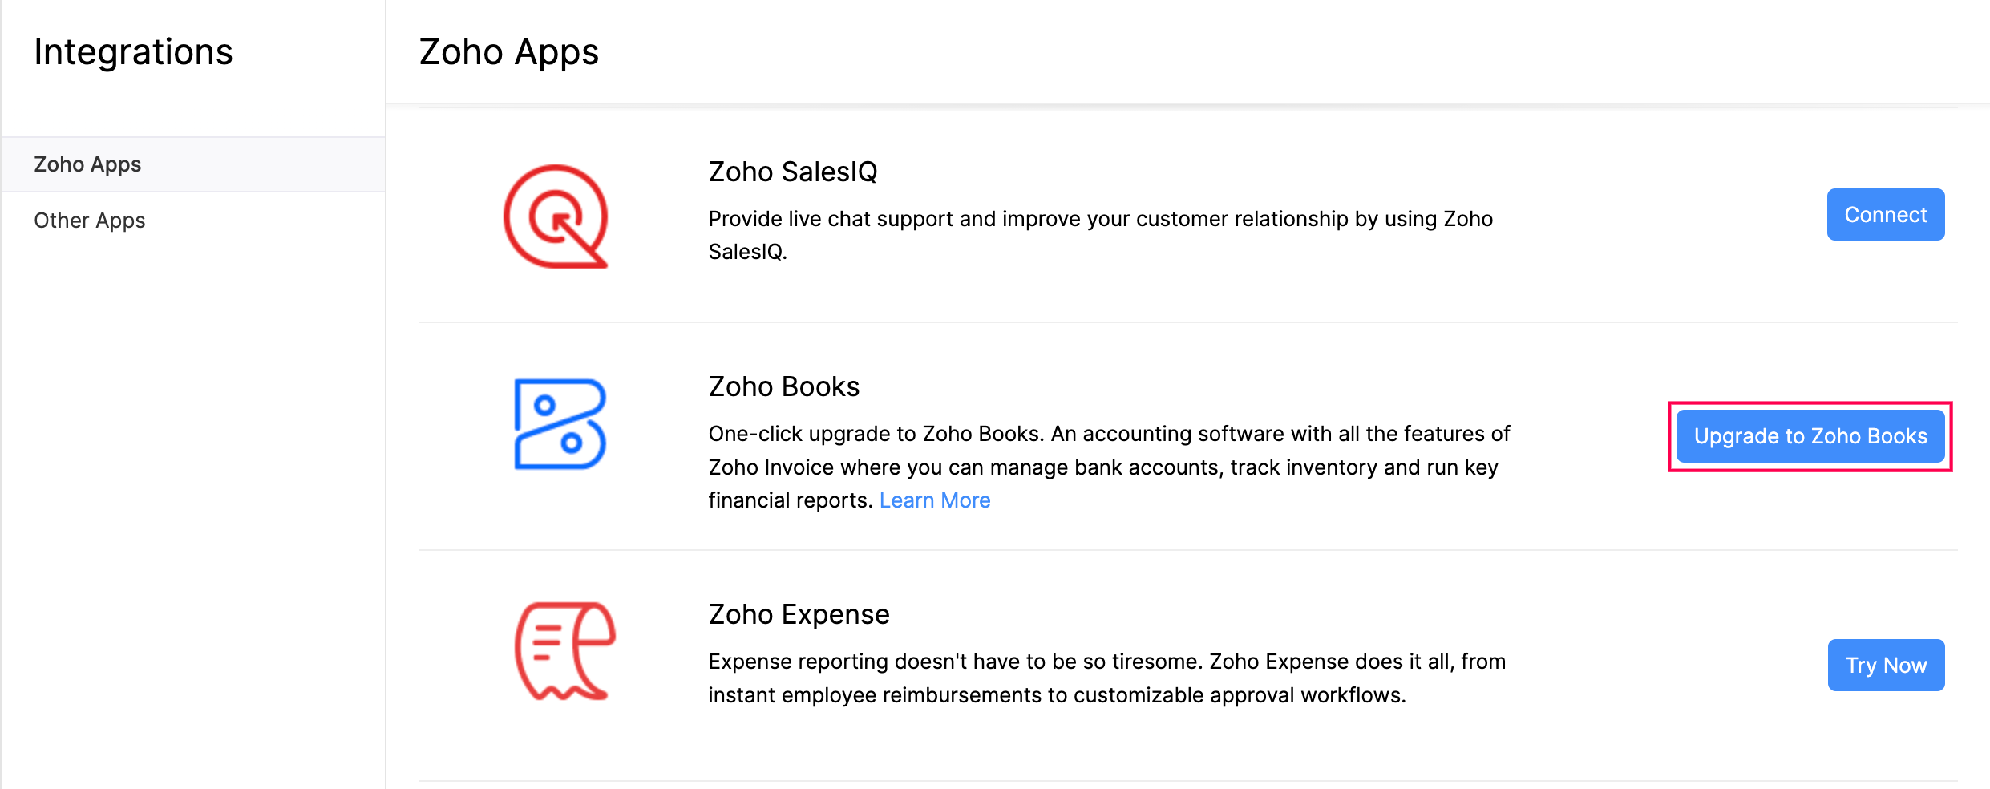This screenshot has height=789, width=1990.
Task: Click the divider between SalesIQ and Books
Action: (x=1187, y=322)
